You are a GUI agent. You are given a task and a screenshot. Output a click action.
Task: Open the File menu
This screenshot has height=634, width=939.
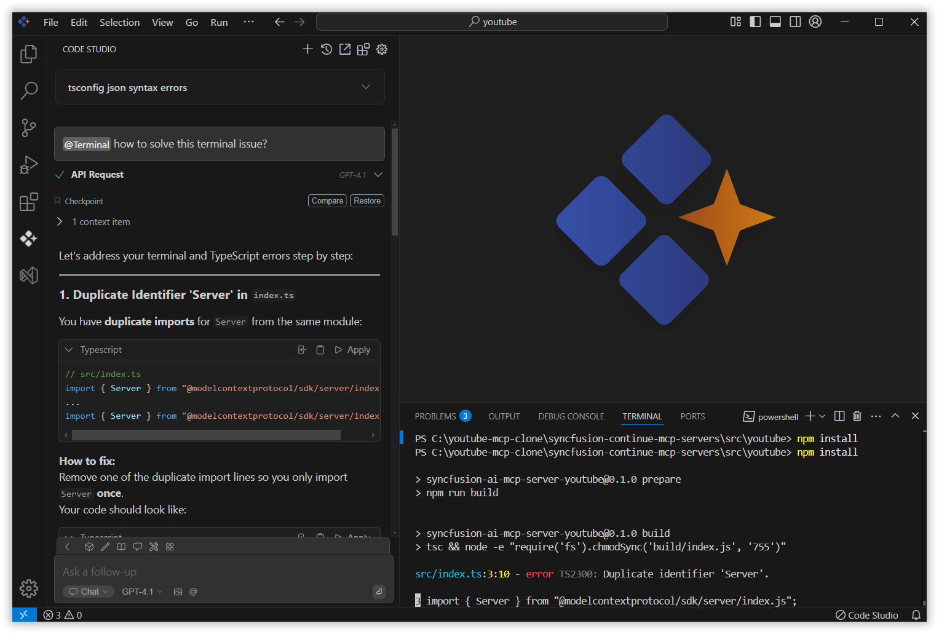(x=51, y=22)
